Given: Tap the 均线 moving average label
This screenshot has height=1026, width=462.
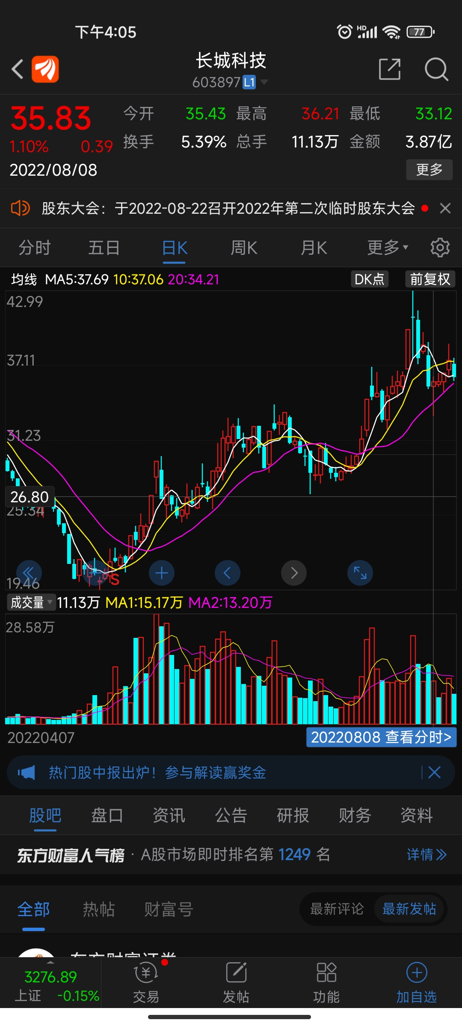Looking at the screenshot, I should click(24, 279).
